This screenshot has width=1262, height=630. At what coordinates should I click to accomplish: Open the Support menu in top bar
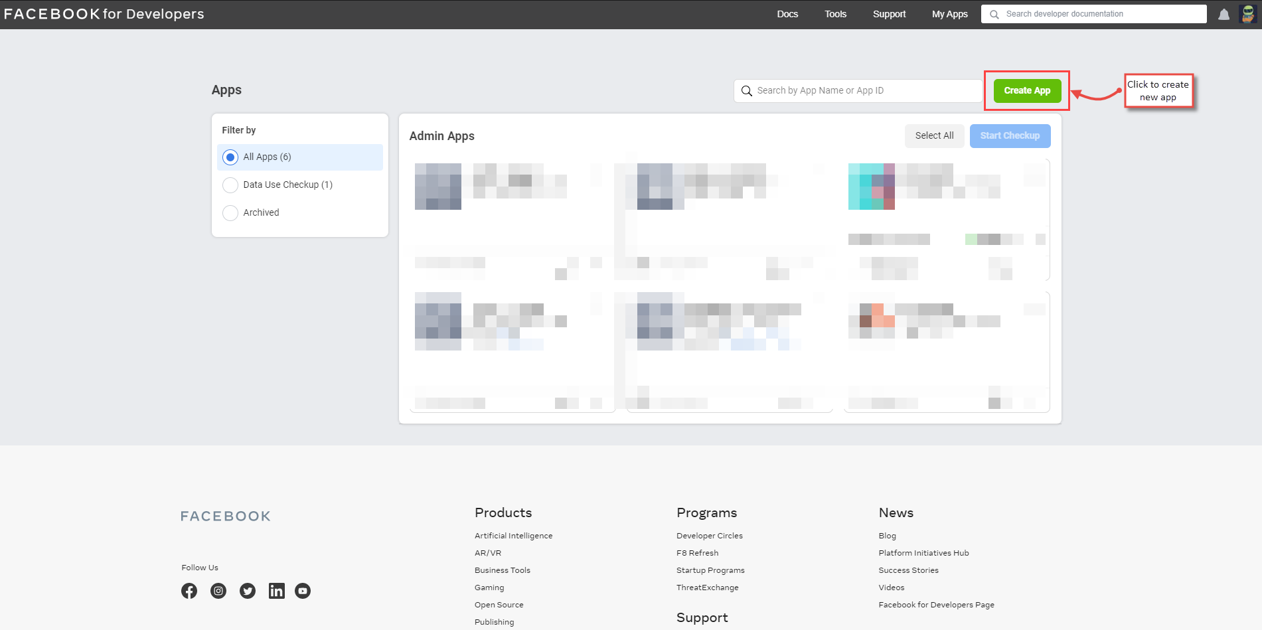(x=889, y=14)
